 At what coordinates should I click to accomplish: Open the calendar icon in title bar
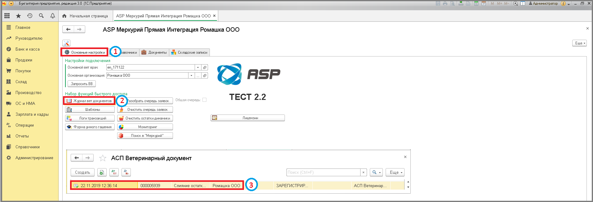click(484, 3)
